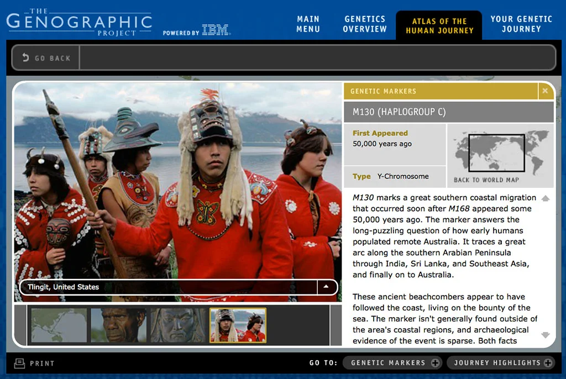Select the Pacific map thumbnail
This screenshot has width=566, height=379.
point(59,325)
